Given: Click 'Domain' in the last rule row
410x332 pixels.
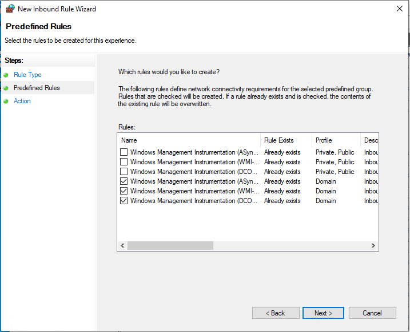Looking at the screenshot, I should [x=325, y=201].
